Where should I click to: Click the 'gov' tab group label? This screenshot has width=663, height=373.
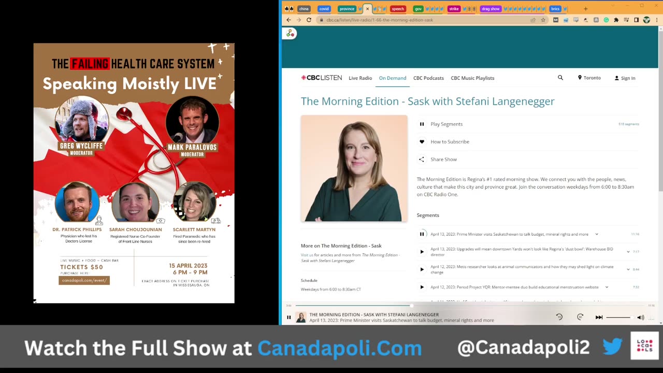pos(418,9)
